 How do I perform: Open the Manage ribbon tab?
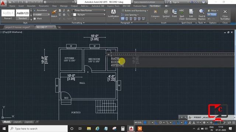(64, 6)
